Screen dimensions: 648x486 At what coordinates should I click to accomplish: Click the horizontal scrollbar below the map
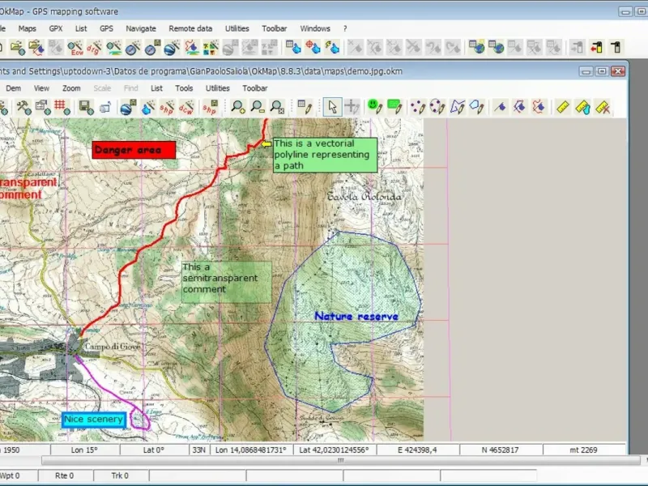pos(340,460)
